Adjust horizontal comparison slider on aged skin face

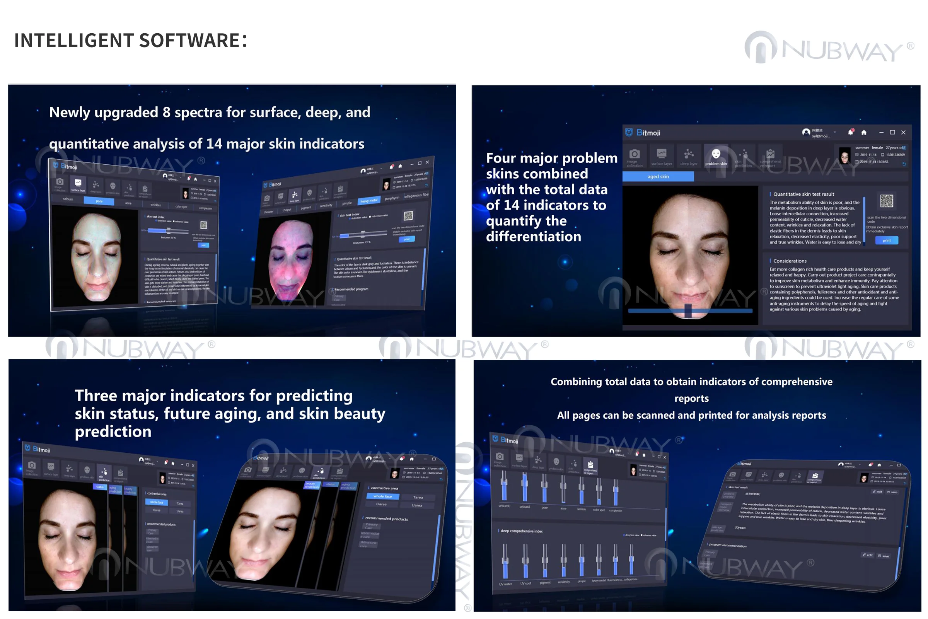pyautogui.click(x=688, y=311)
